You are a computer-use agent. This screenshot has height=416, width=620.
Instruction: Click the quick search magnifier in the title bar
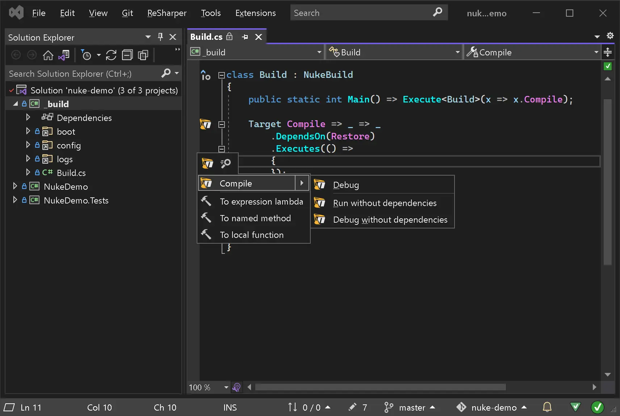[x=437, y=13]
